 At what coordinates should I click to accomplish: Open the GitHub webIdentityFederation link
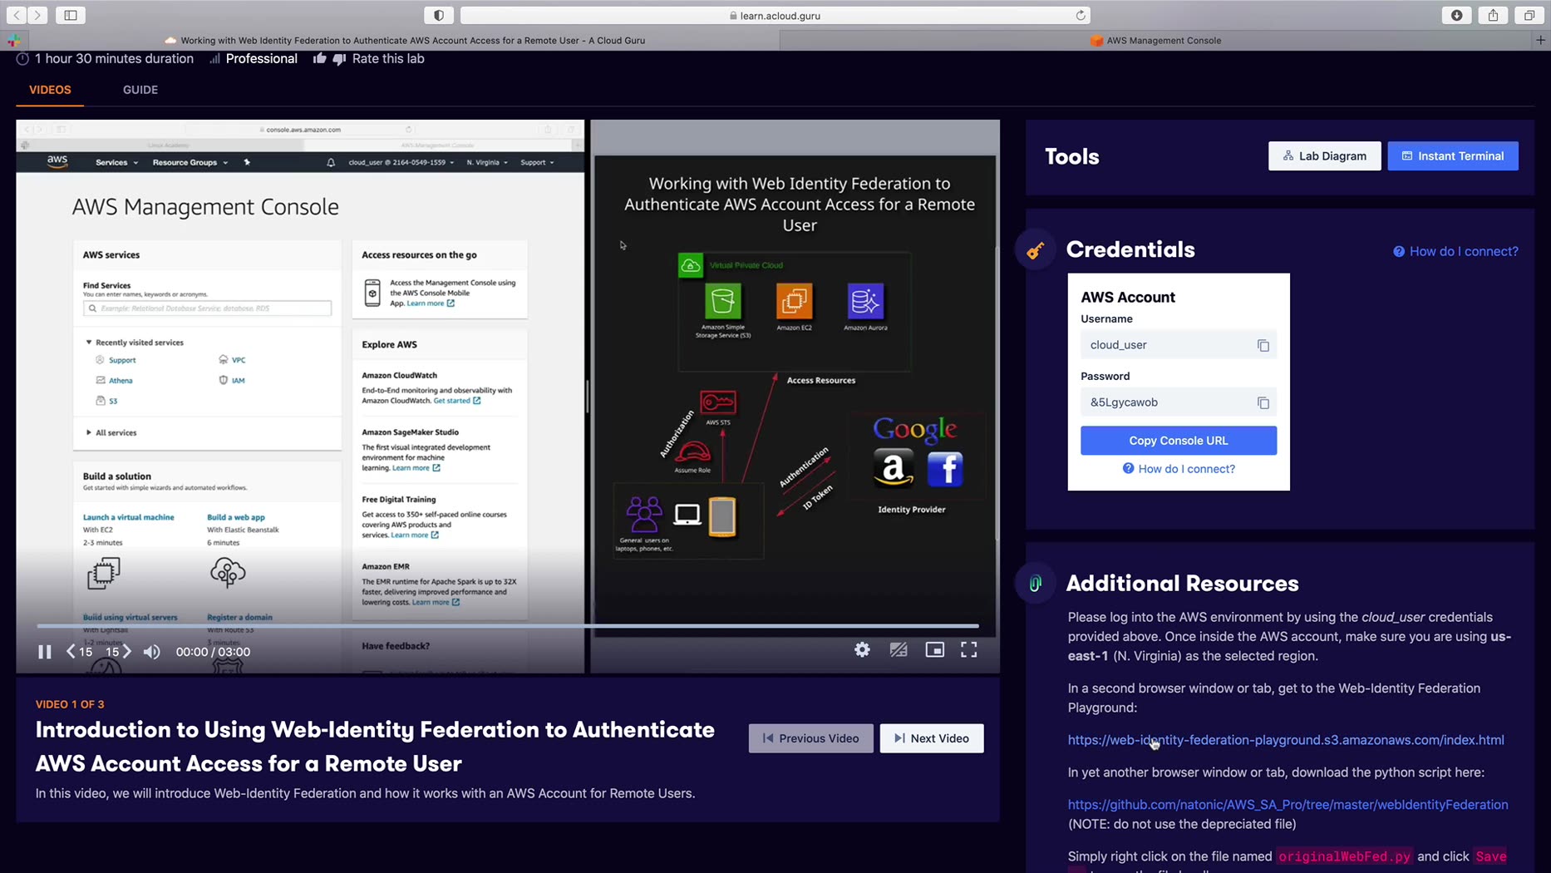(x=1288, y=805)
